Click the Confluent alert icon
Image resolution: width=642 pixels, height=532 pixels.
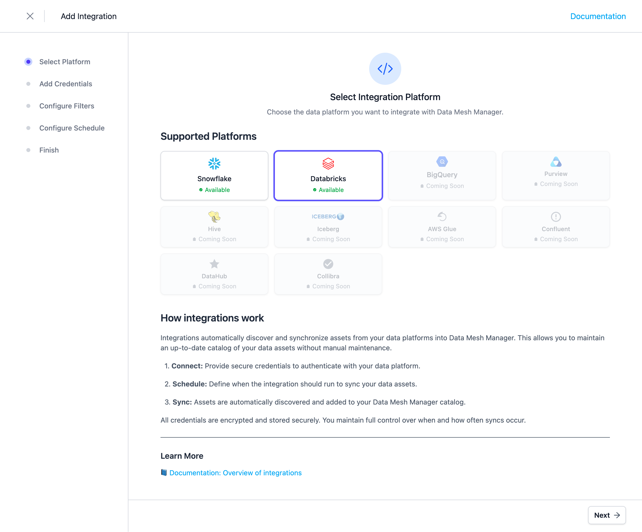point(556,216)
